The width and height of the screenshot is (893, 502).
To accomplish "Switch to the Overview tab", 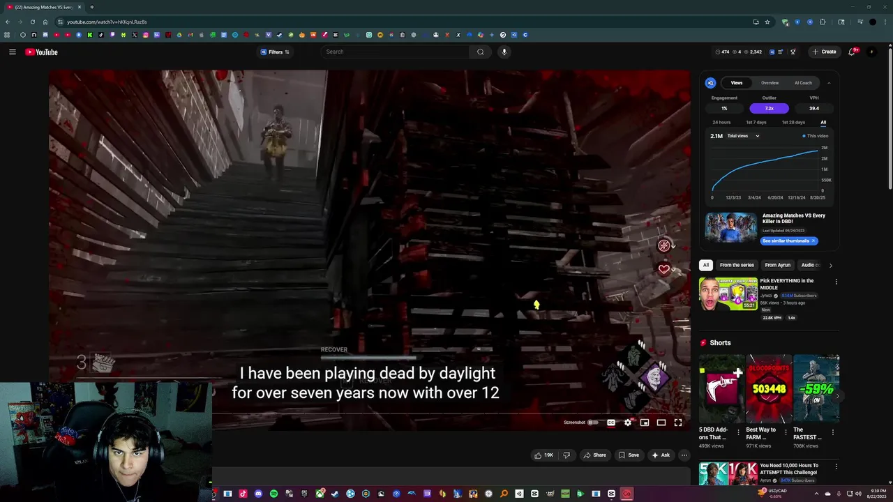I will point(770,83).
